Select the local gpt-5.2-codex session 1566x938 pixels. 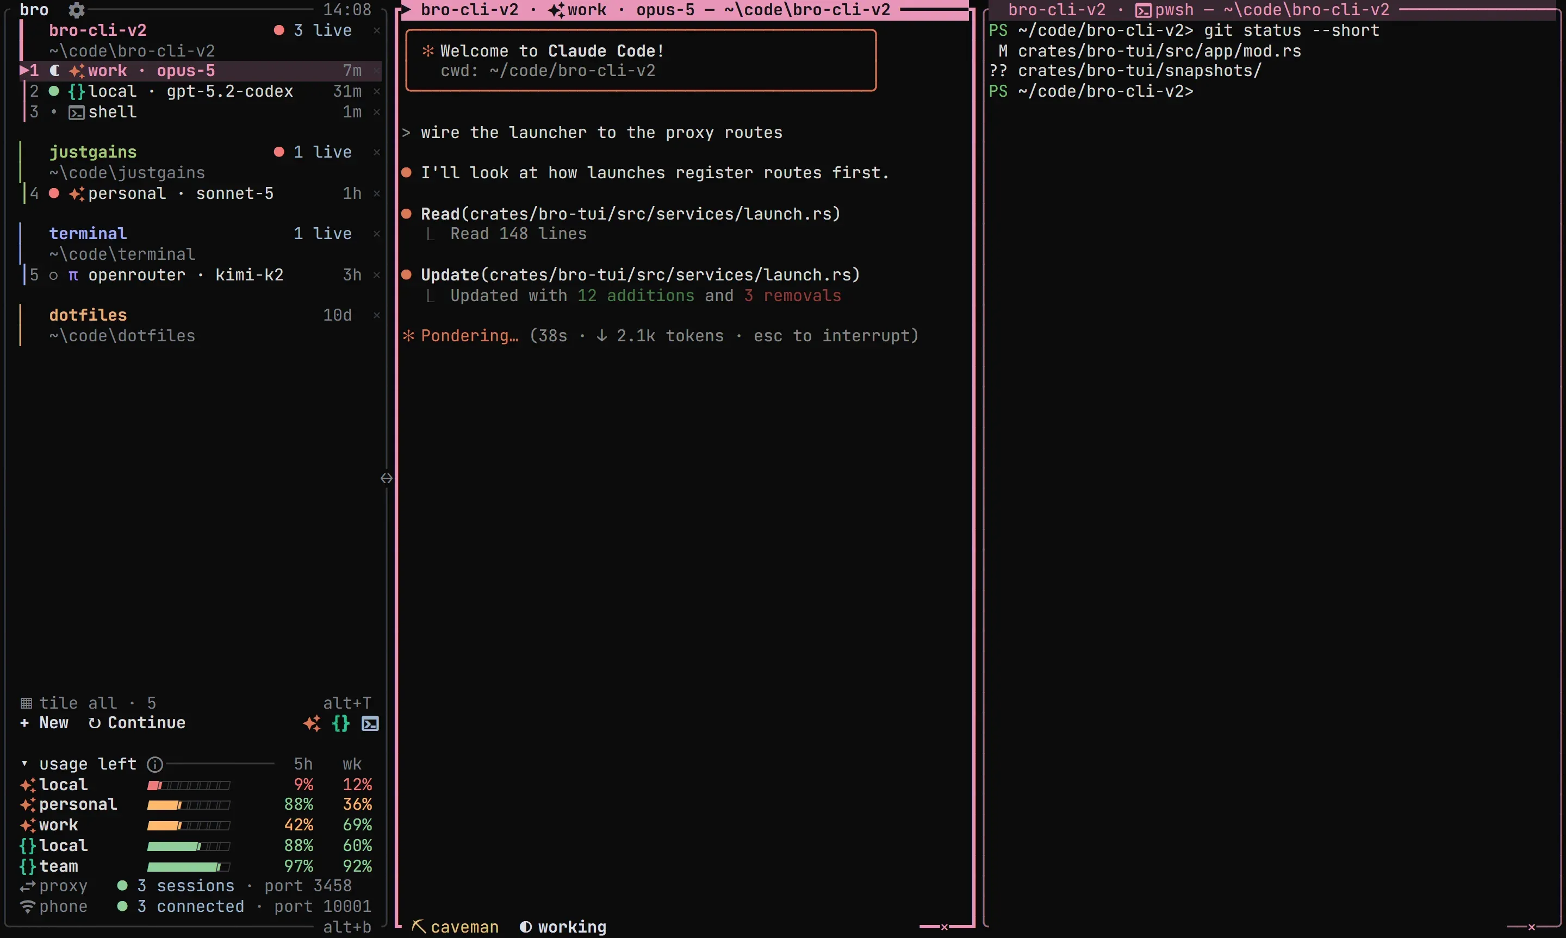[201, 92]
